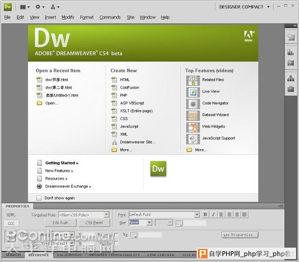The image size is (299, 262).
Task: Open the AP Elements panel icon
Action: tap(291, 63)
